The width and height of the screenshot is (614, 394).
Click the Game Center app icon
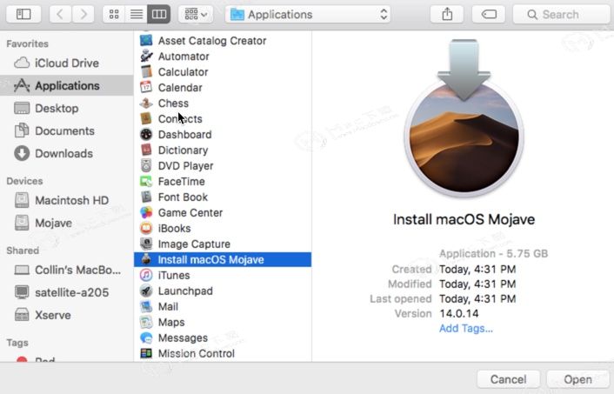[146, 213]
